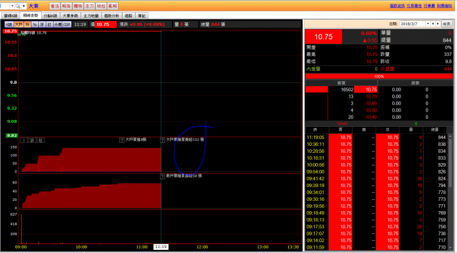Select the 11:19:05 trade row
Image resolution: width=457 pixels, height=253 pixels.
pos(376,138)
